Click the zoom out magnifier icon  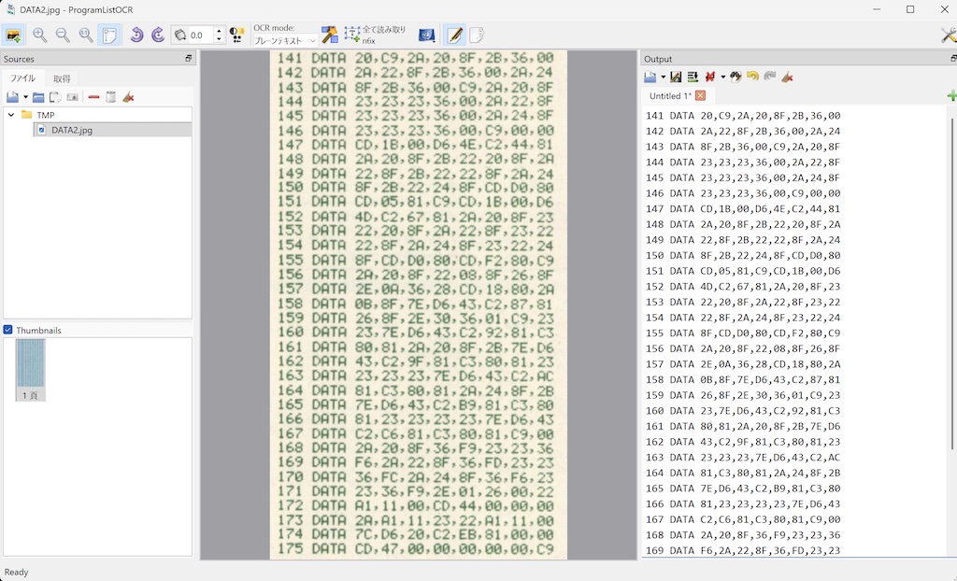[x=63, y=35]
